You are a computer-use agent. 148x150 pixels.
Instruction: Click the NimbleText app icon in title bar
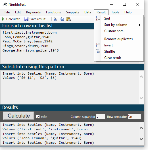click(5, 4)
